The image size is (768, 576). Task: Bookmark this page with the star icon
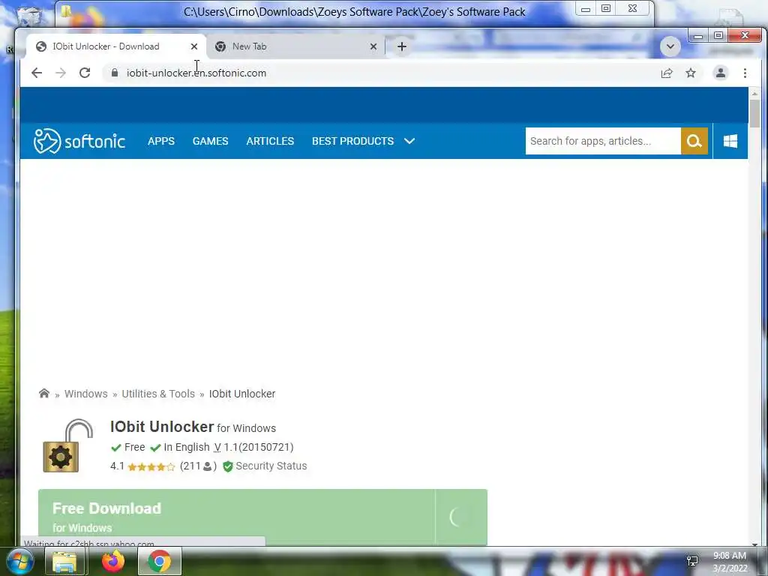pyautogui.click(x=691, y=73)
